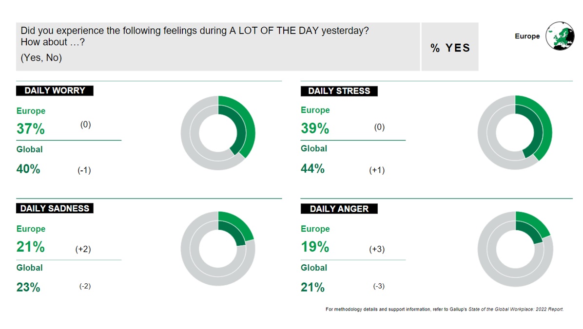Image resolution: width=583 pixels, height=329 pixels.
Task: Click the (+3) change under Daily Anger
Action: click(377, 249)
